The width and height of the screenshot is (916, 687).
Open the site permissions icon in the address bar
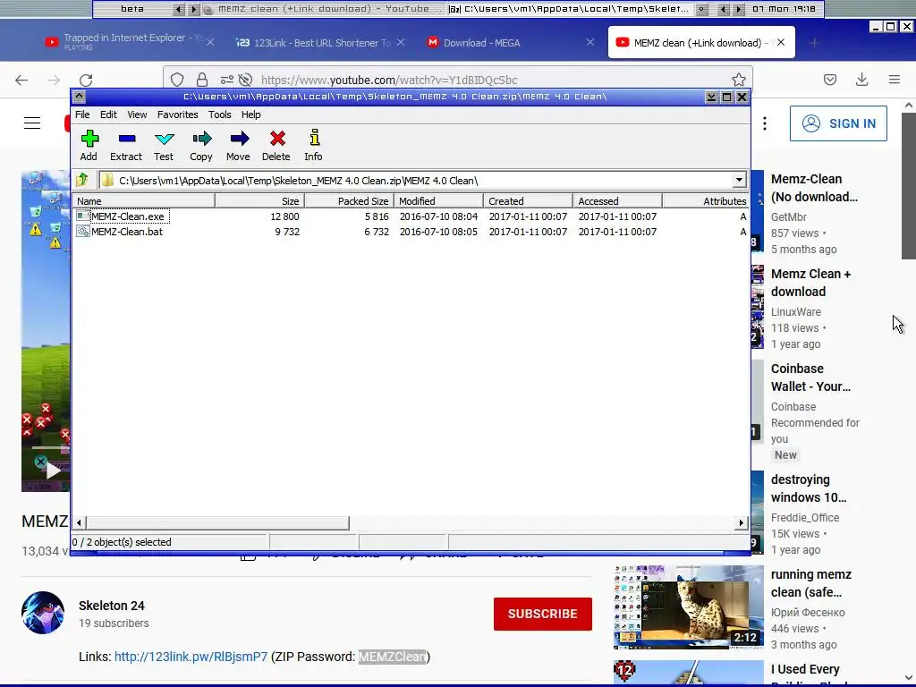click(x=226, y=80)
